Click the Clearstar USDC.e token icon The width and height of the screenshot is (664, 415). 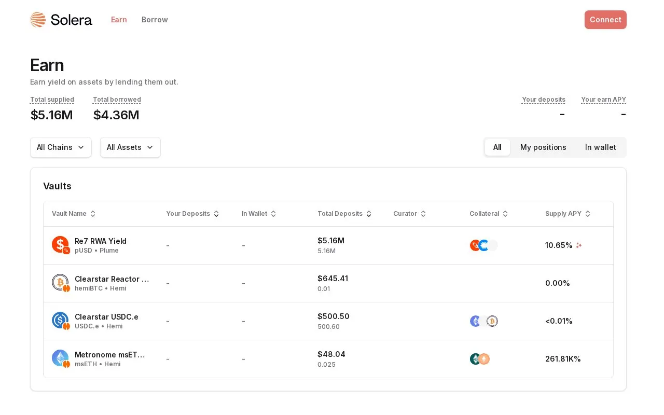coord(60,320)
